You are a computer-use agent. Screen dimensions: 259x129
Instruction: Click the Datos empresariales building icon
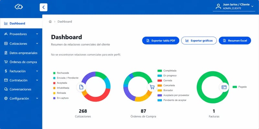coord(6,53)
